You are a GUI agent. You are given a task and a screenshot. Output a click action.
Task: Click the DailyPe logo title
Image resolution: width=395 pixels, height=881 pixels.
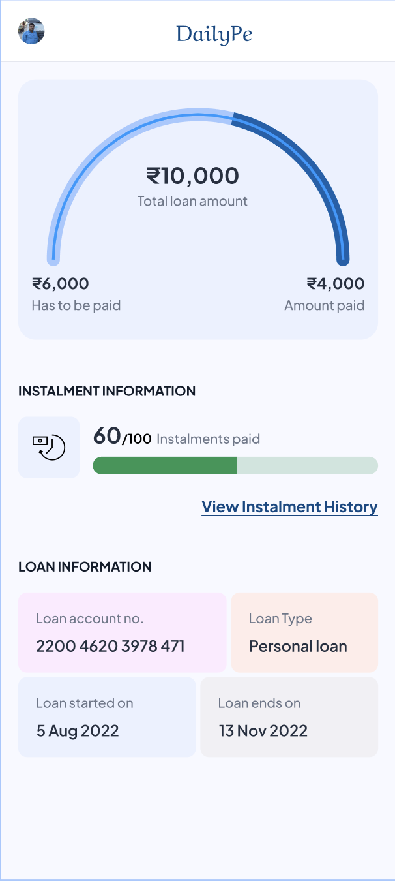point(214,34)
